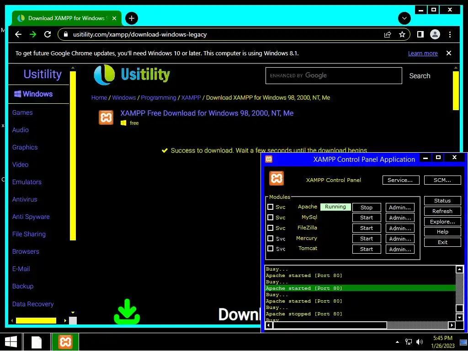Enable Svc checkbox for Mercury
Screen dimensions: 468x351
[x=270, y=238]
